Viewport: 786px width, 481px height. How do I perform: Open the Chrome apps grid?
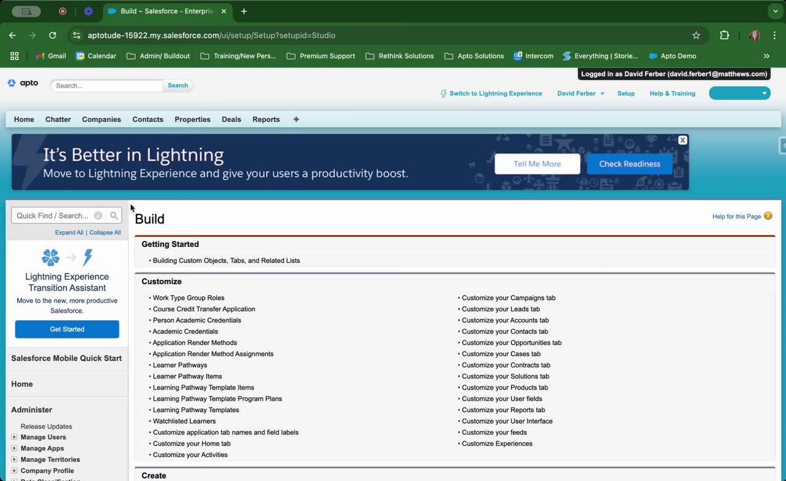click(x=15, y=56)
